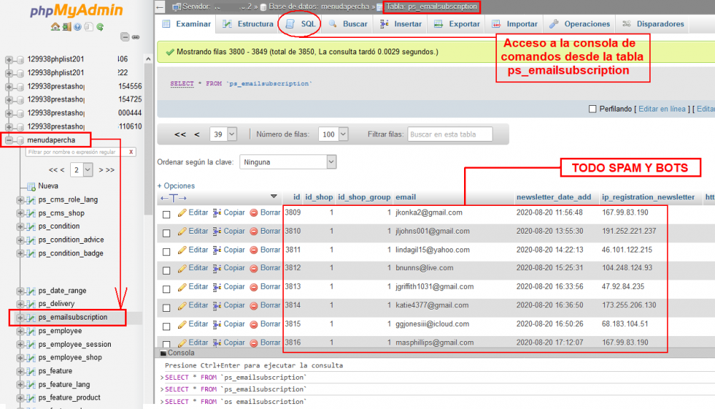Click the log out door icon
The image size is (715, 409).
pyautogui.click(x=66, y=27)
